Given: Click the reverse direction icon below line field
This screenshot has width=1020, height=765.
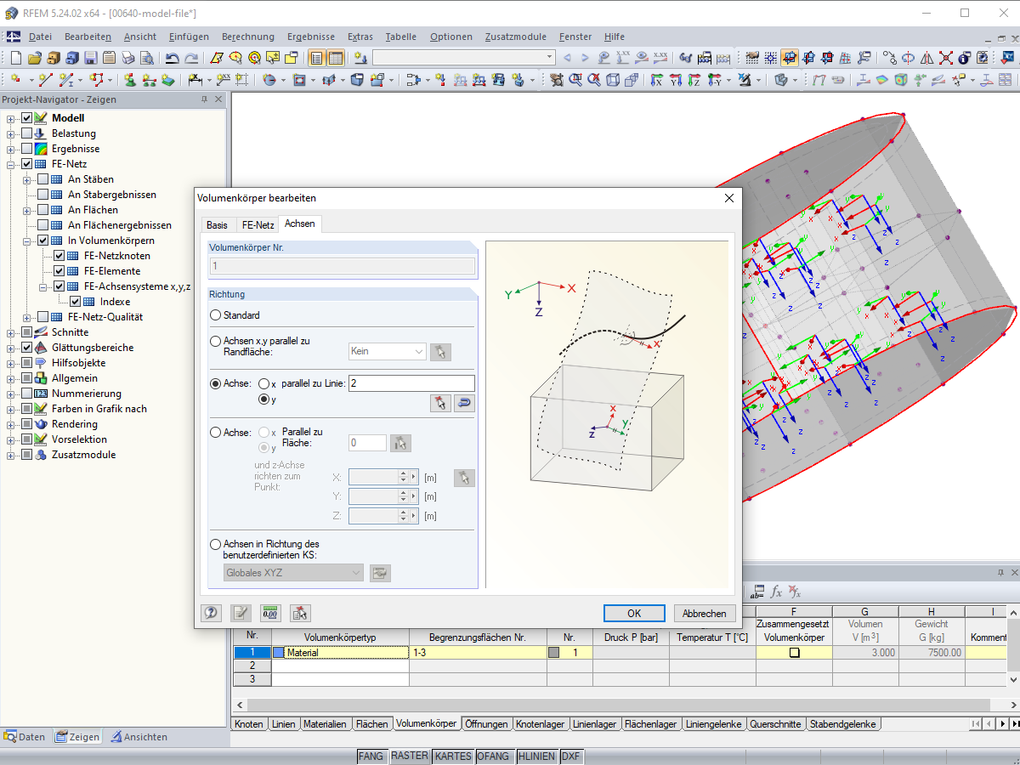Looking at the screenshot, I should coord(463,403).
